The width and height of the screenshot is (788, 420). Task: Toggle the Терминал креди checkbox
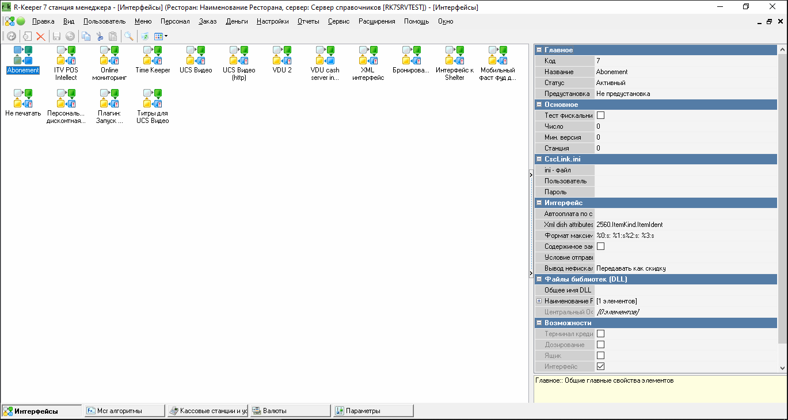pyautogui.click(x=600, y=334)
